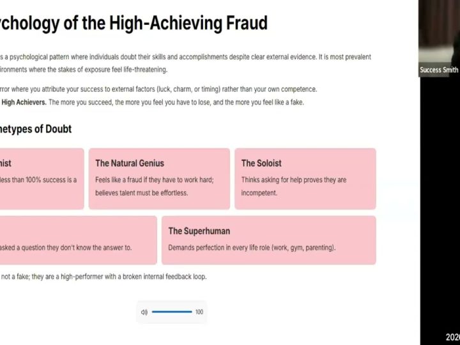Screen dimensions: 460x345
Task: Click the card about being asked a question
Action: (x=77, y=247)
